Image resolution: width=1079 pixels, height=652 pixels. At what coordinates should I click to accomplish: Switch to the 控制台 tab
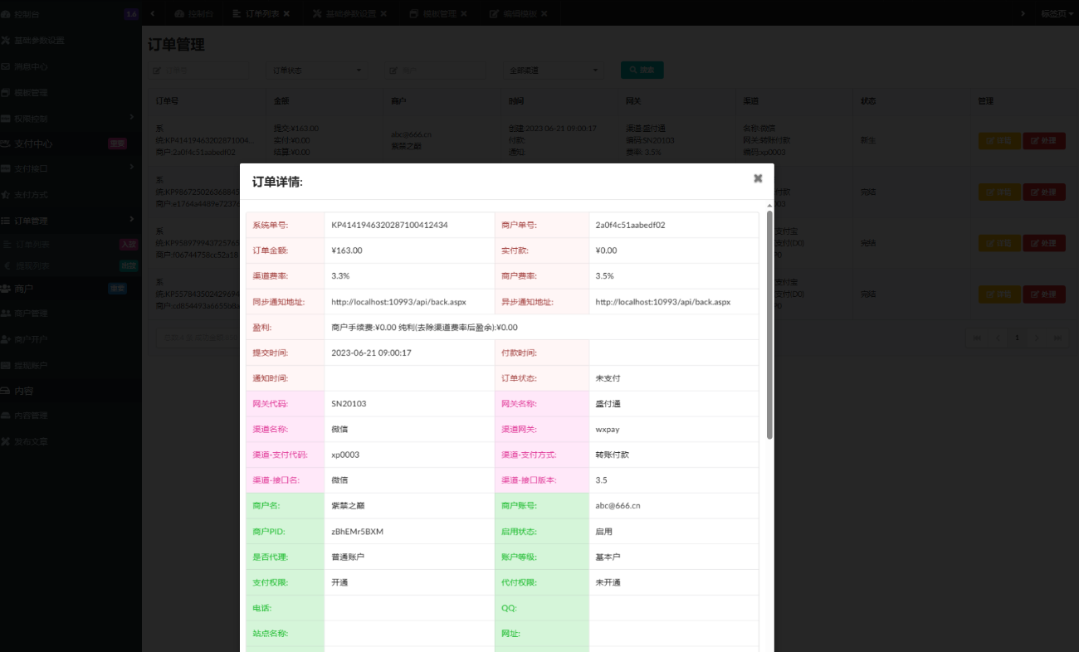click(194, 14)
